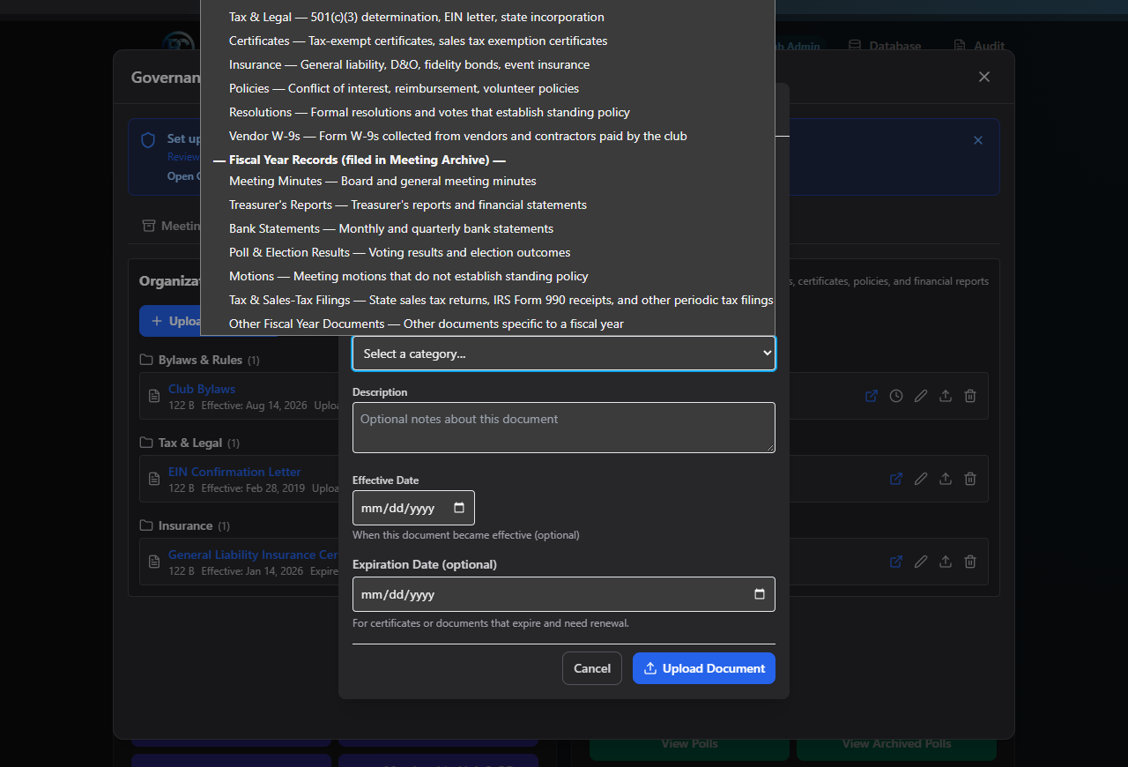View version history for Club Bylaws

[x=896, y=396]
